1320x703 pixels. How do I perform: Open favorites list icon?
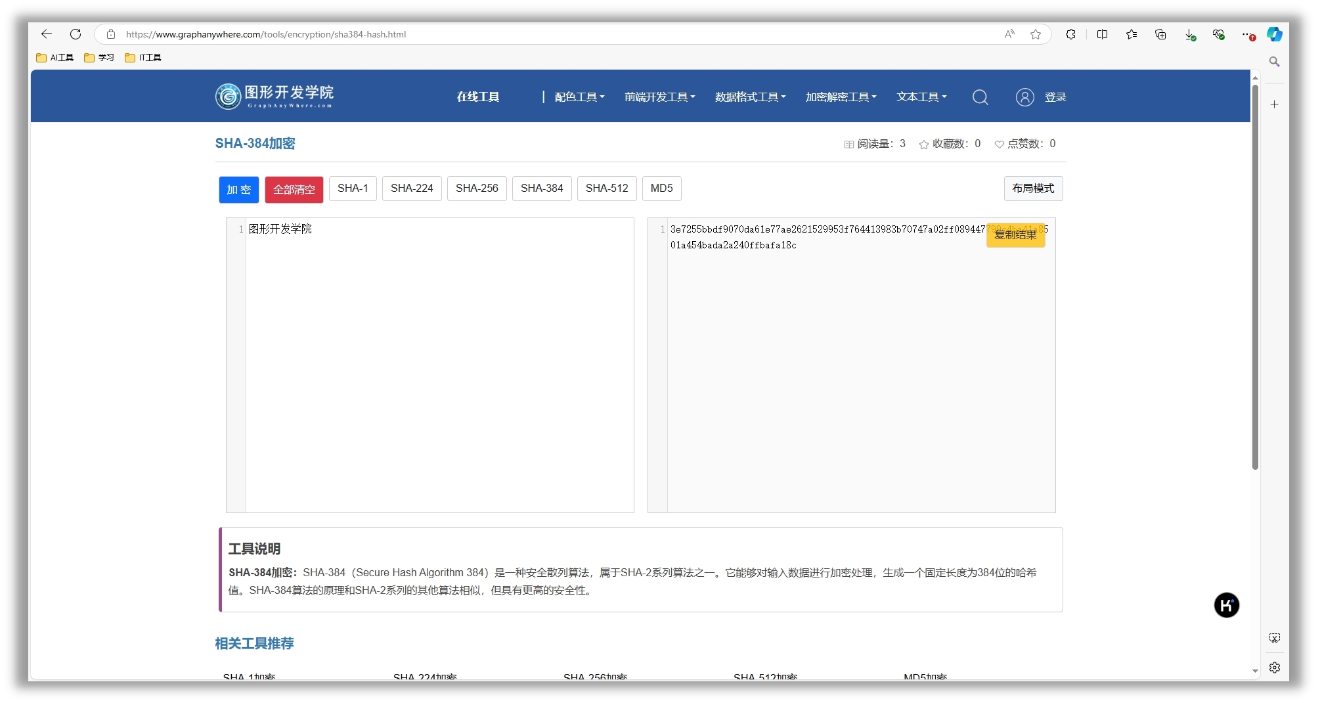[1132, 34]
